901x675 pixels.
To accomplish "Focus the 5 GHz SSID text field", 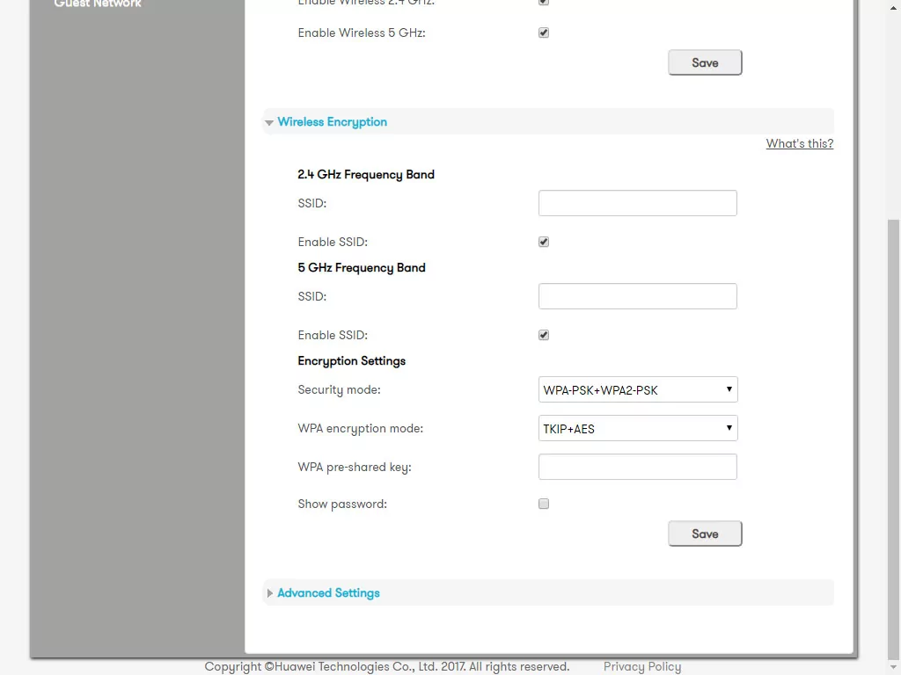I will [x=638, y=296].
